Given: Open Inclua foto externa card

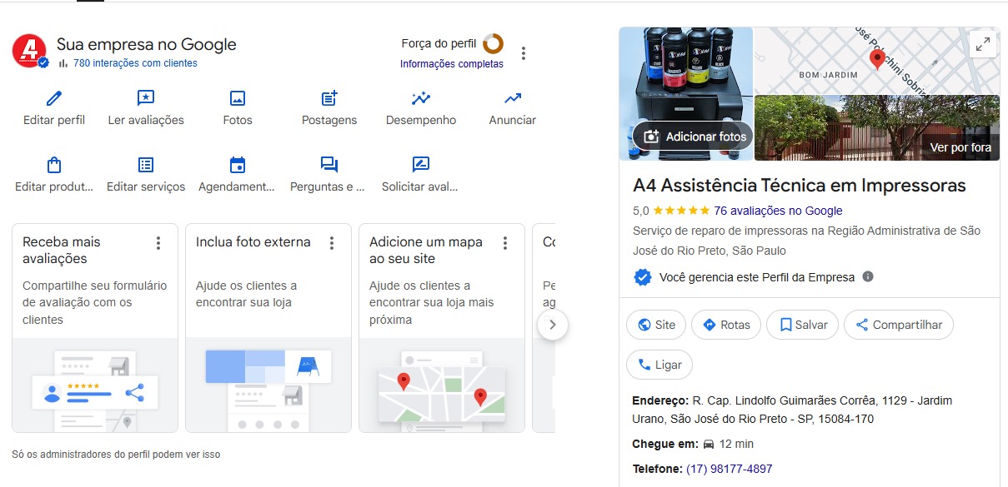Looking at the screenshot, I should tap(268, 328).
